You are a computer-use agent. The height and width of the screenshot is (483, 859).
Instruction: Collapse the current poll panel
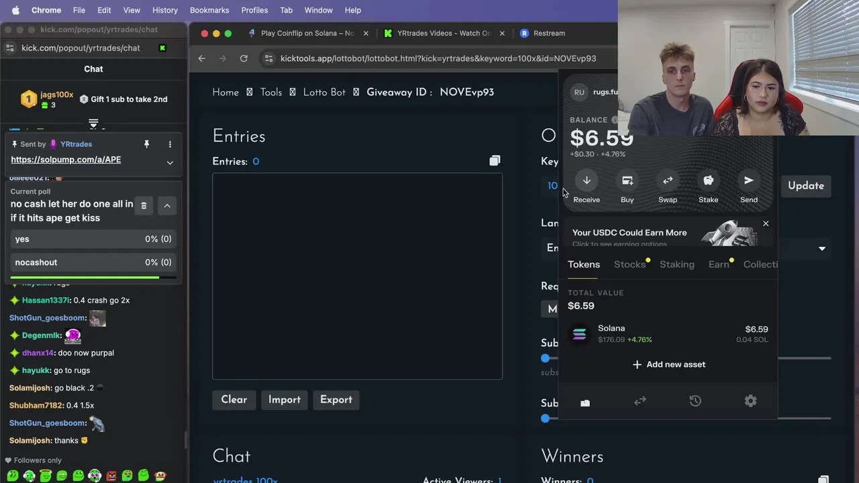(x=167, y=205)
